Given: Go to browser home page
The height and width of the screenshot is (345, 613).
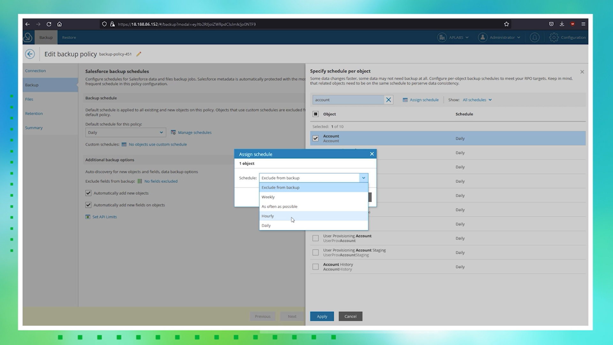Looking at the screenshot, I should tap(59, 24).
